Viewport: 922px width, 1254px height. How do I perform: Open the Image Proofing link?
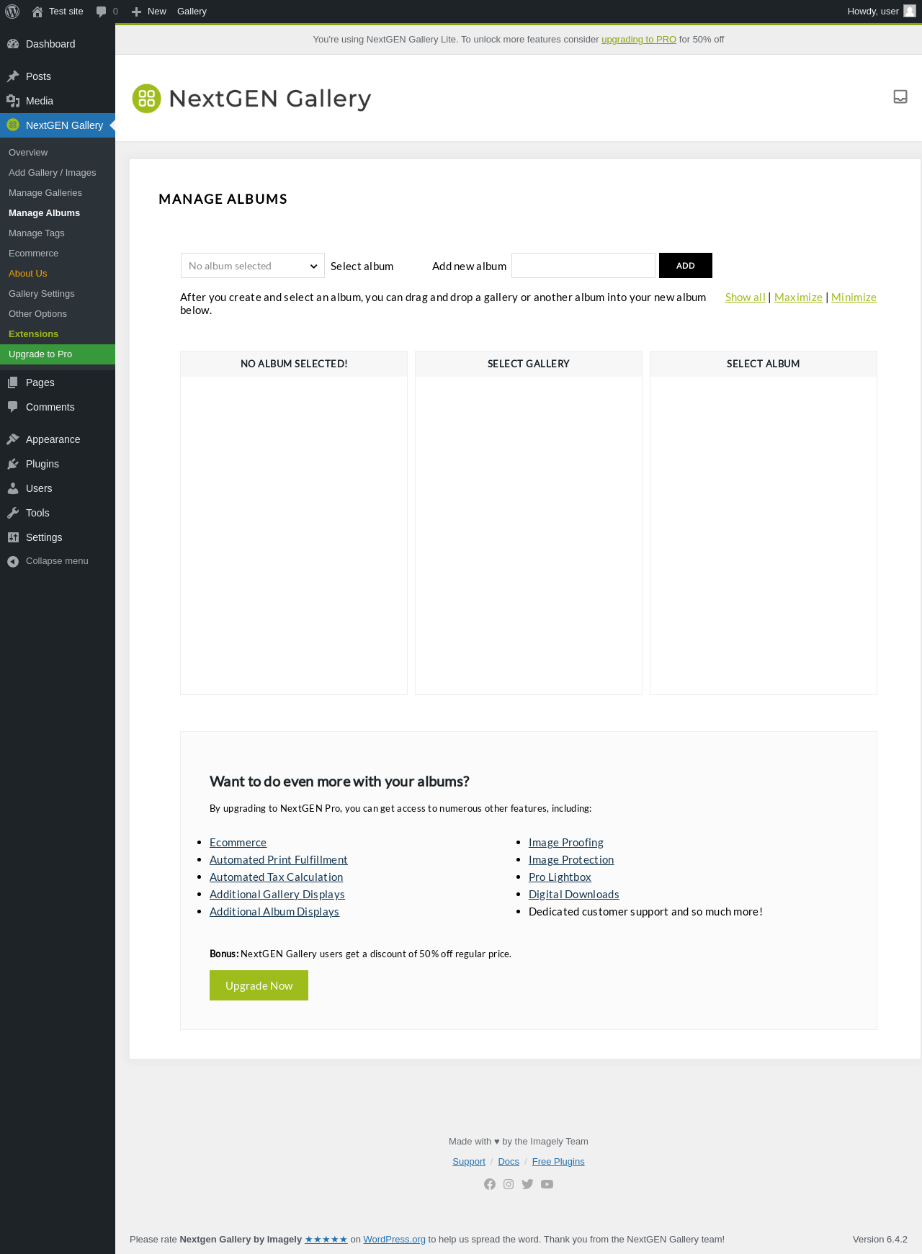tap(566, 843)
